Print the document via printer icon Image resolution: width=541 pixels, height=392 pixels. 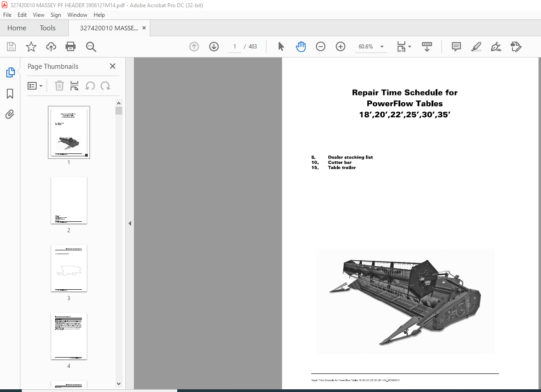(x=71, y=47)
